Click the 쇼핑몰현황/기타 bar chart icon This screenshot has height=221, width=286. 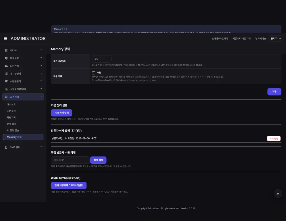tap(6, 89)
